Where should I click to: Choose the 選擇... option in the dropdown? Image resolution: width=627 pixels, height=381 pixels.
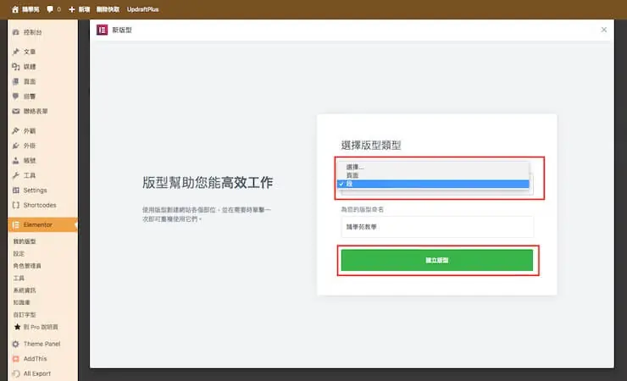click(434, 167)
